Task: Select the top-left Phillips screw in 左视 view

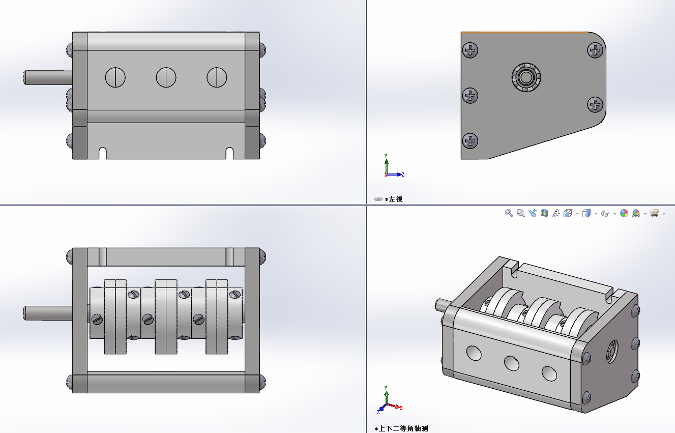Action: pyautogui.click(x=471, y=50)
